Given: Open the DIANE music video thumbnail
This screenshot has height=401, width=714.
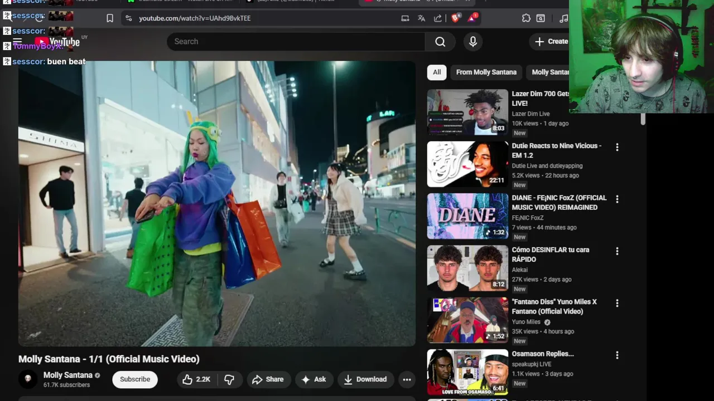Looking at the screenshot, I should tap(467, 216).
